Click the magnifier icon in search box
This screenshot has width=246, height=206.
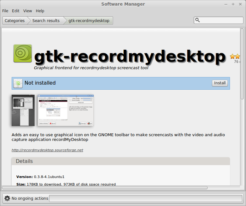pos(198,20)
